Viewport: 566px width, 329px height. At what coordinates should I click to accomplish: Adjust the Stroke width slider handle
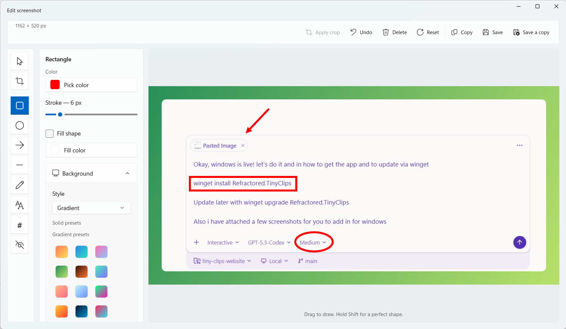(x=60, y=114)
